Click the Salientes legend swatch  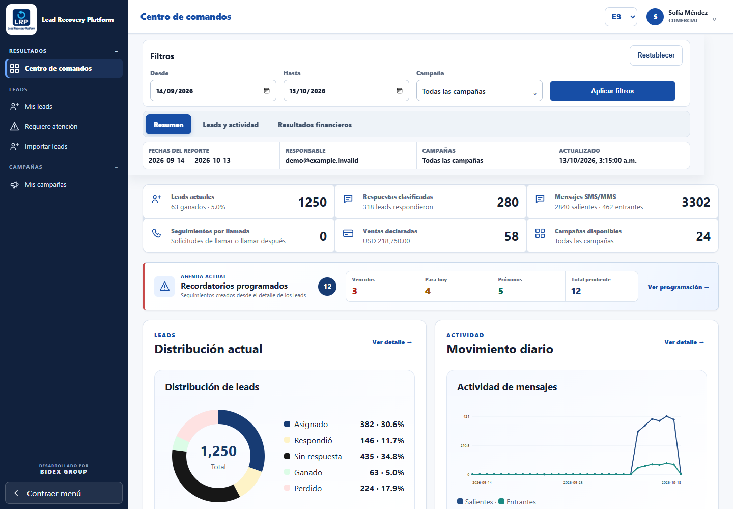(x=460, y=501)
